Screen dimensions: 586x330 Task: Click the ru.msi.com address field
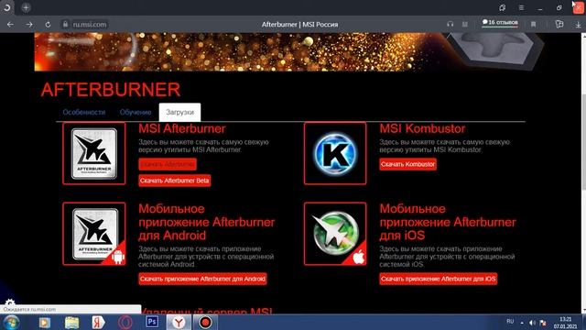[x=90, y=25]
